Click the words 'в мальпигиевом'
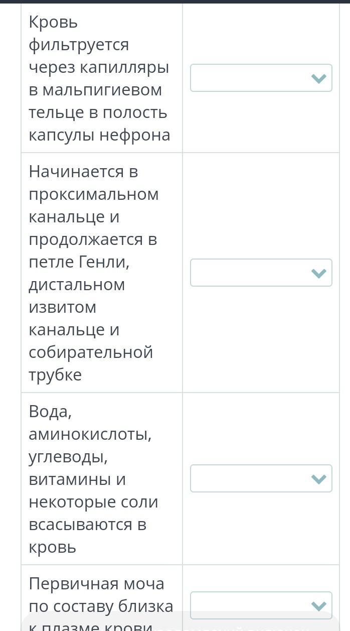 coord(95,90)
